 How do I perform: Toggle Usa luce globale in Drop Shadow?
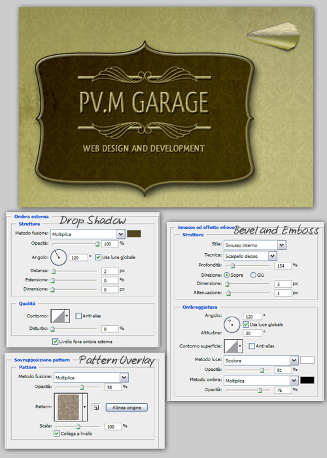tap(98, 257)
